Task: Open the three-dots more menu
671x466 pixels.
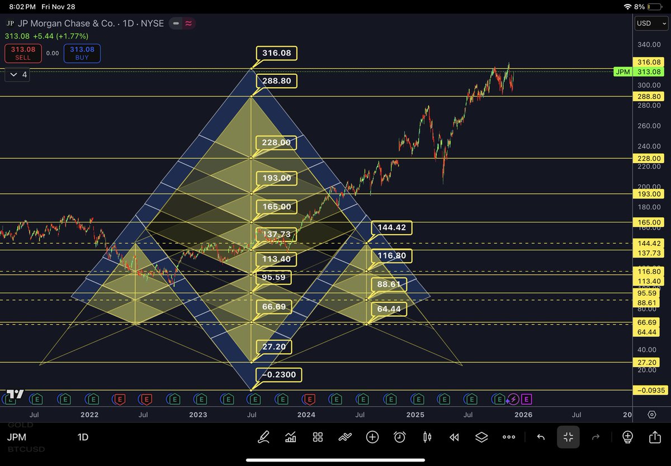Action: click(x=509, y=438)
